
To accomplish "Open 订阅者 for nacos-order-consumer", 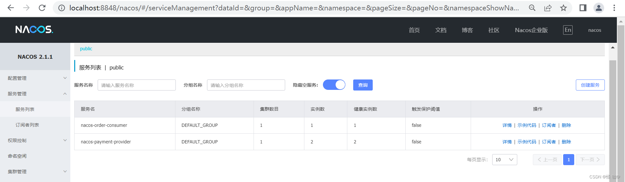I will [x=549, y=125].
